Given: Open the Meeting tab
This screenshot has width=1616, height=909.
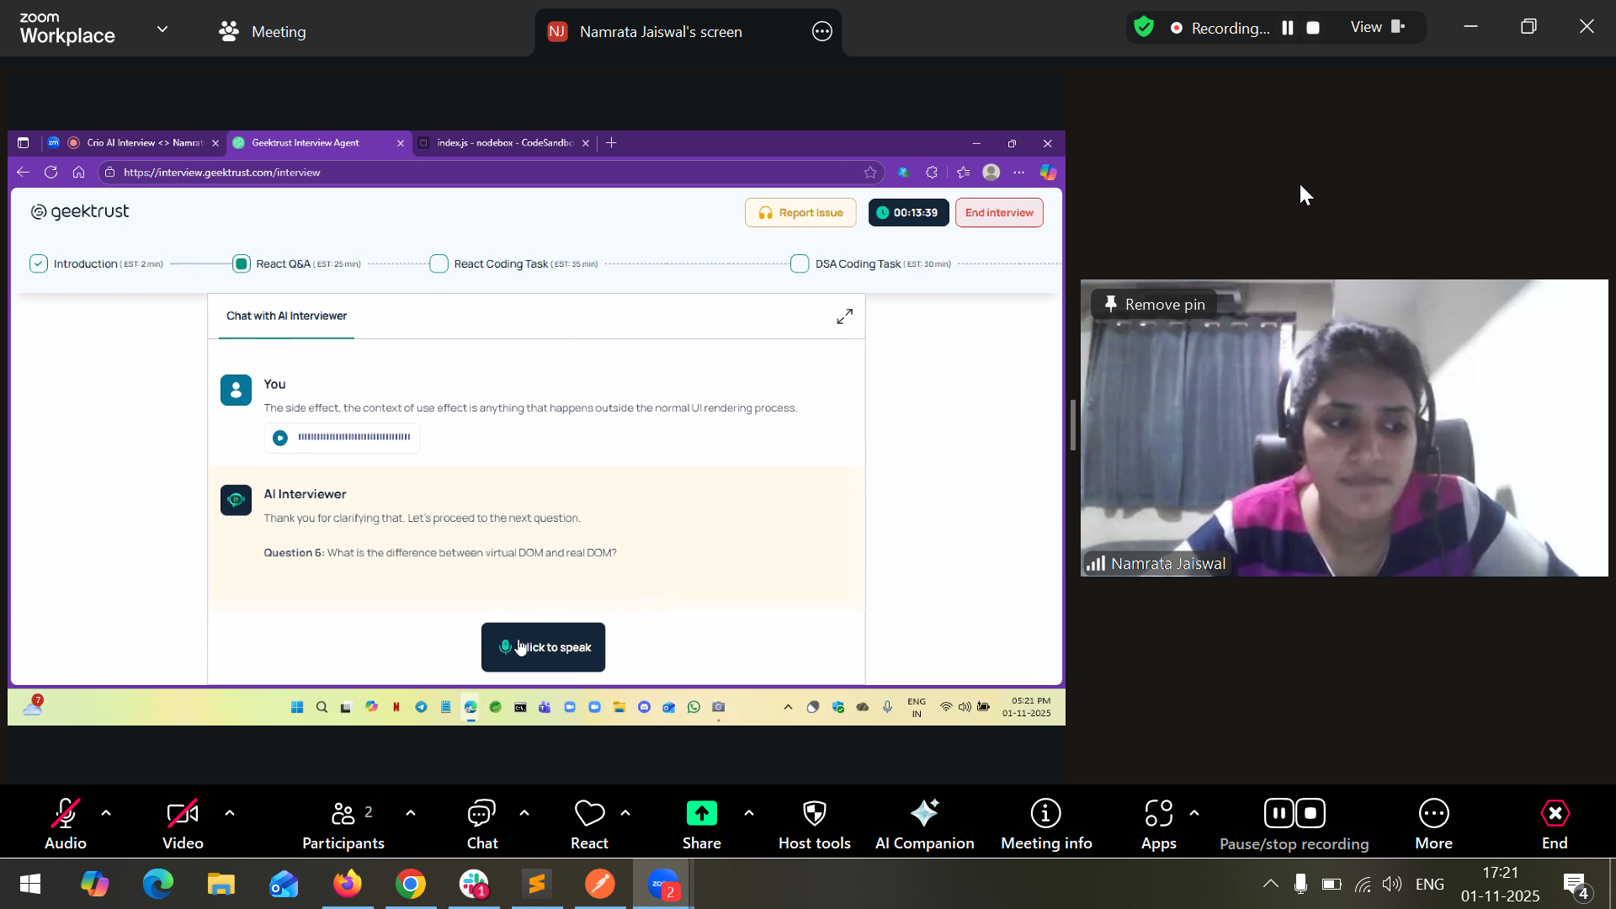Looking at the screenshot, I should pyautogui.click(x=262, y=31).
